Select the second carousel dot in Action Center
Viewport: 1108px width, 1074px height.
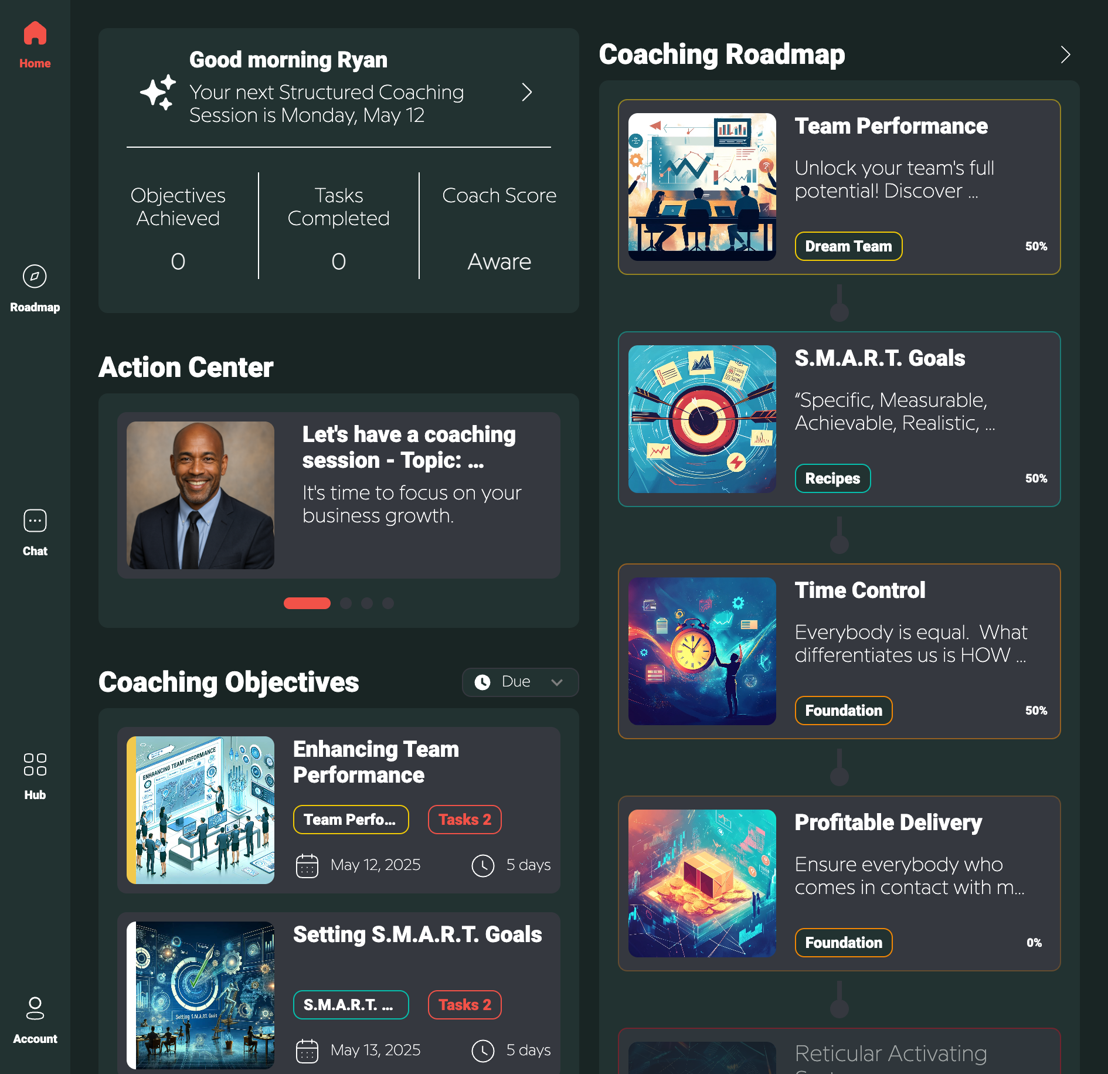(x=346, y=603)
